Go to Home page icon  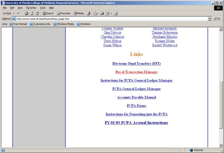click(x=37, y=13)
